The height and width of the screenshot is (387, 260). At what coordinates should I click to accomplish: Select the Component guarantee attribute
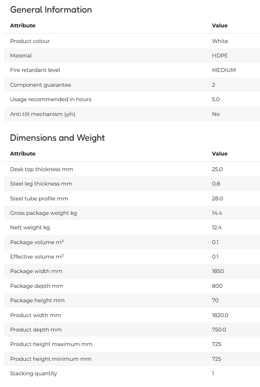(x=40, y=85)
